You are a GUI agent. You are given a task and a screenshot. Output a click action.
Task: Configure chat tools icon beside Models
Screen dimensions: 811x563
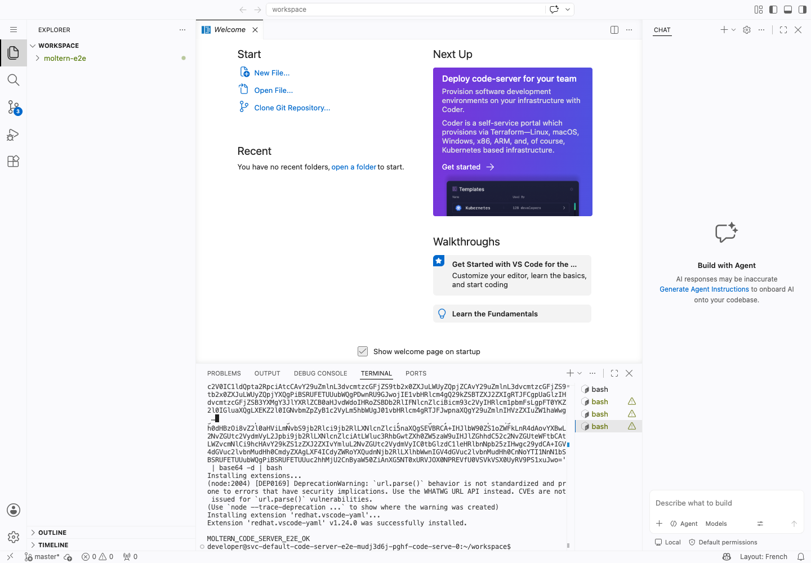[x=760, y=524]
